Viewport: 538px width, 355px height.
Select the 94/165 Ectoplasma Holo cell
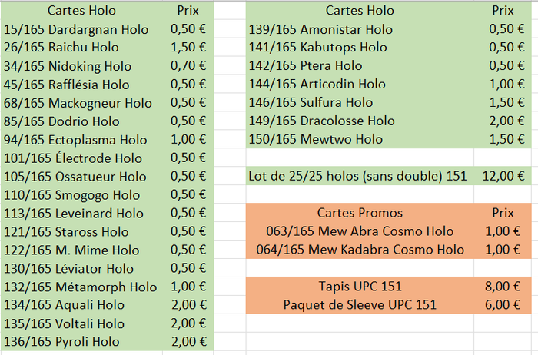coord(75,140)
